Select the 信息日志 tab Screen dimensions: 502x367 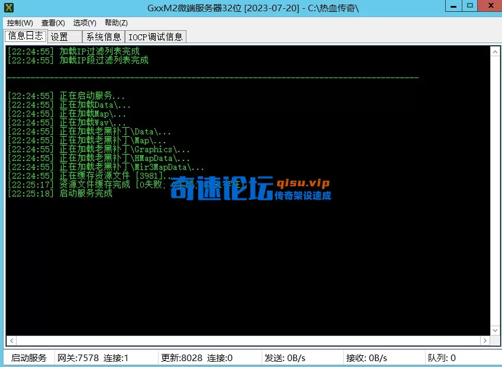coord(25,36)
